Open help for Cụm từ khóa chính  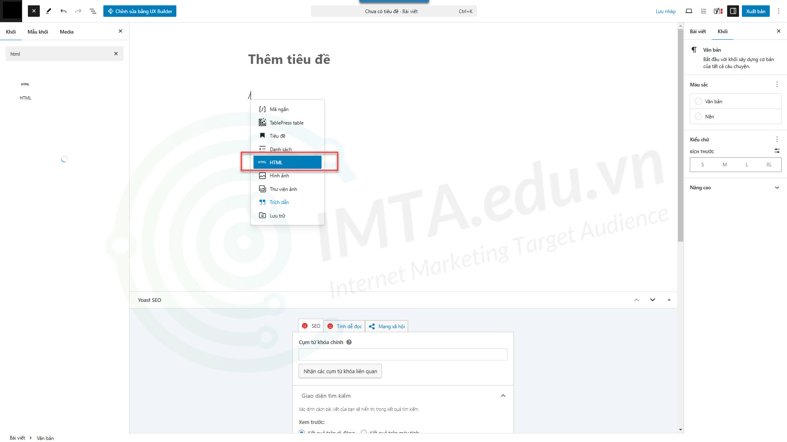(x=349, y=342)
